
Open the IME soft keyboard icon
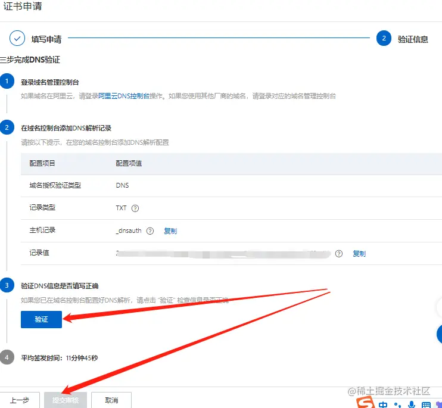tap(426, 405)
